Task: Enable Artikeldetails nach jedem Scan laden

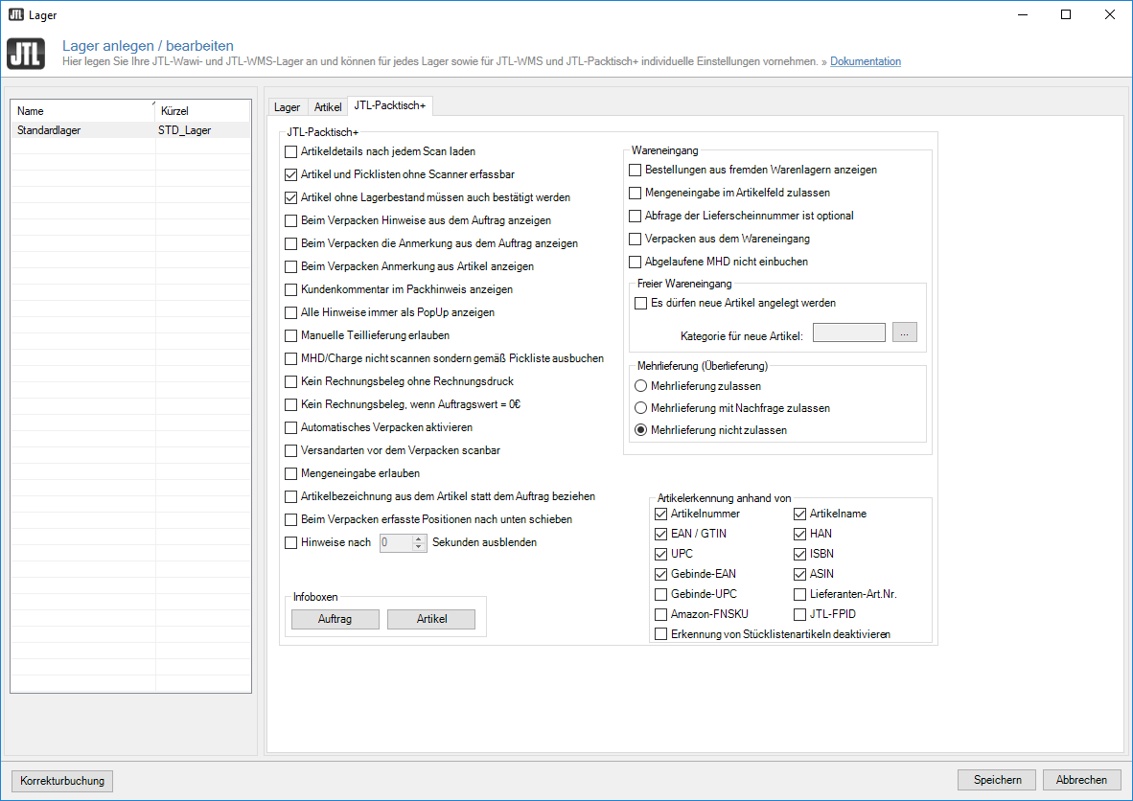Action: pyautogui.click(x=291, y=151)
